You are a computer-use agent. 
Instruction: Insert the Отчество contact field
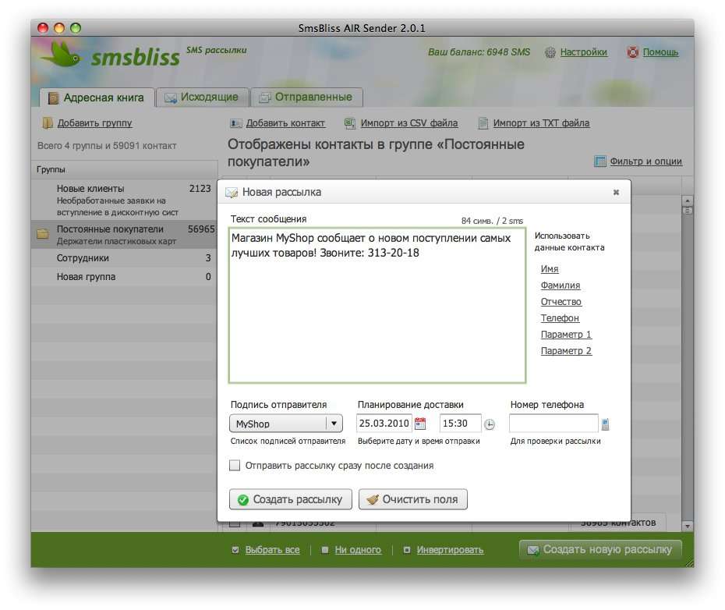click(561, 302)
